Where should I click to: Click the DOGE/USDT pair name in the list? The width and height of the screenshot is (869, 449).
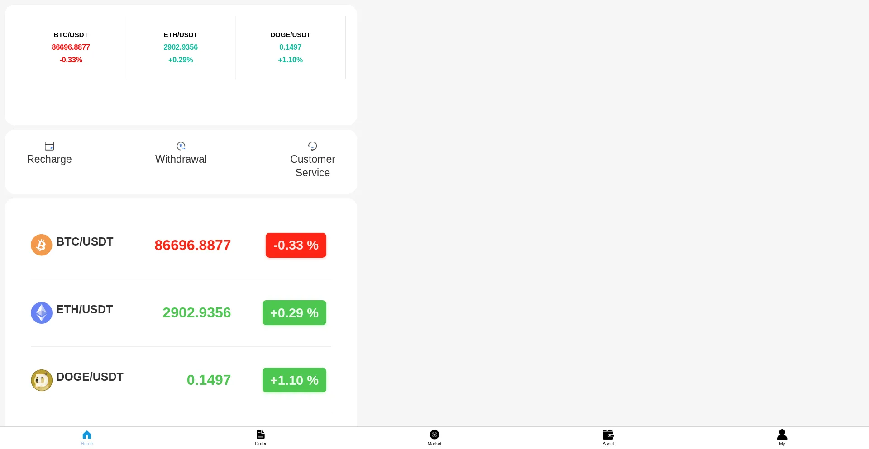[x=90, y=377]
